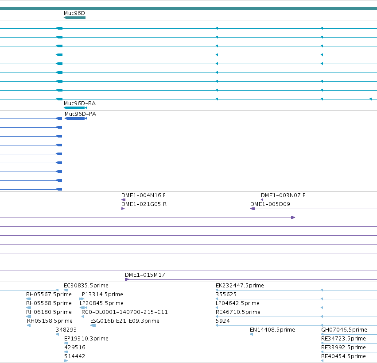Click the EP19310.3prime label
The image size is (377, 363).
[86, 339]
